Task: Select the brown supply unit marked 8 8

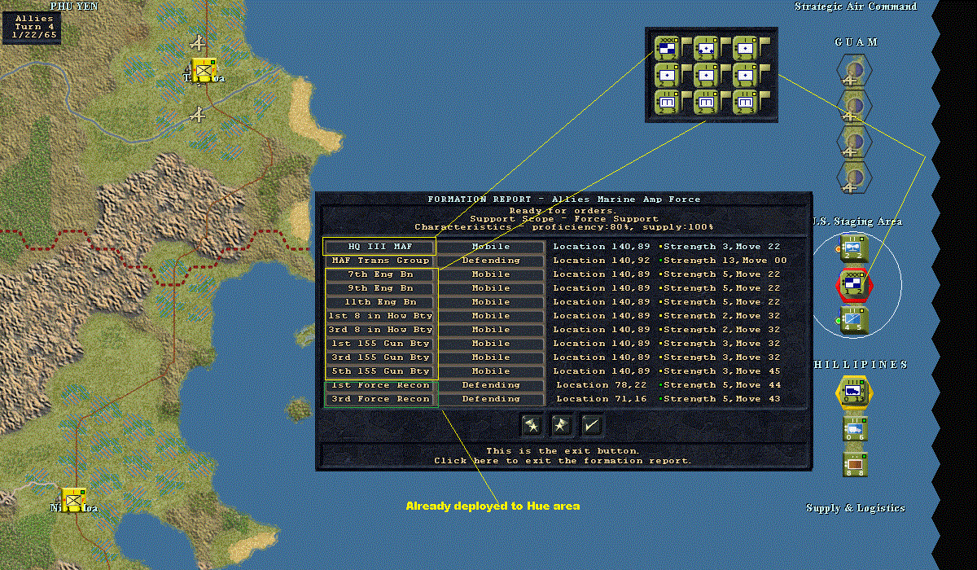Action: pyautogui.click(x=855, y=464)
